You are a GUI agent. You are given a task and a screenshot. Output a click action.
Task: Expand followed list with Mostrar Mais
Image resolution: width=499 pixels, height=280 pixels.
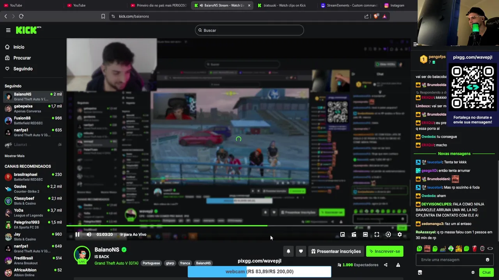pyautogui.click(x=14, y=156)
